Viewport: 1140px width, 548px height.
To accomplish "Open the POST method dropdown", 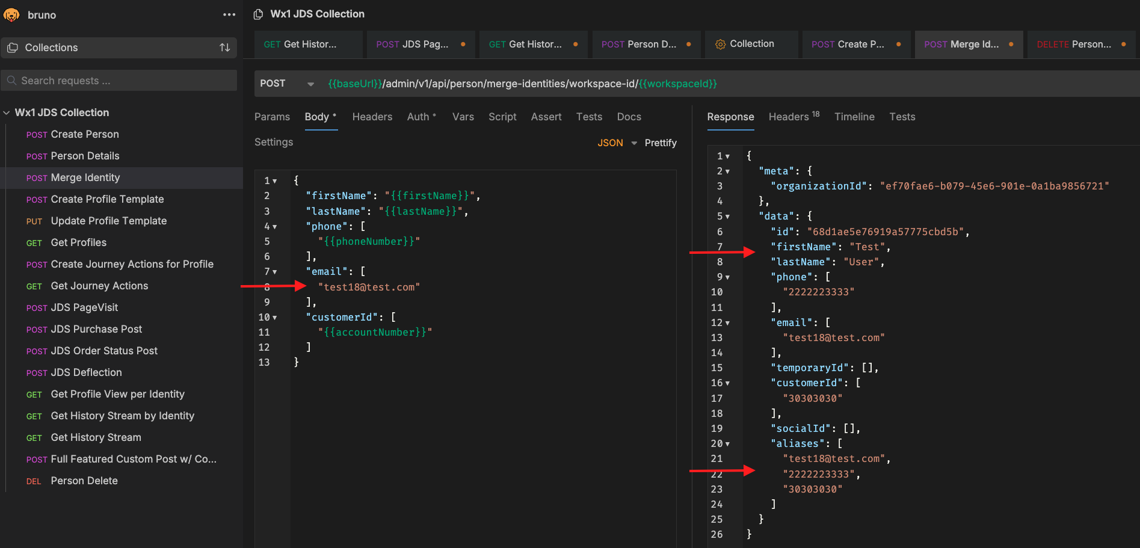I will pyautogui.click(x=287, y=84).
